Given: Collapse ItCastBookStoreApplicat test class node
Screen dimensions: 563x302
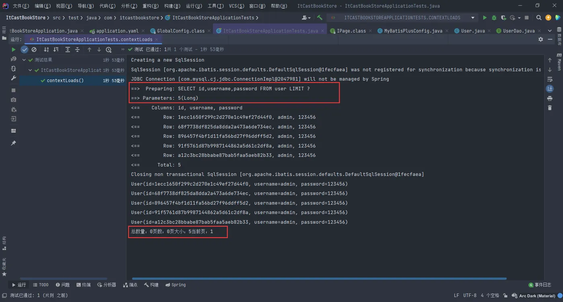Looking at the screenshot, I should coord(30,70).
